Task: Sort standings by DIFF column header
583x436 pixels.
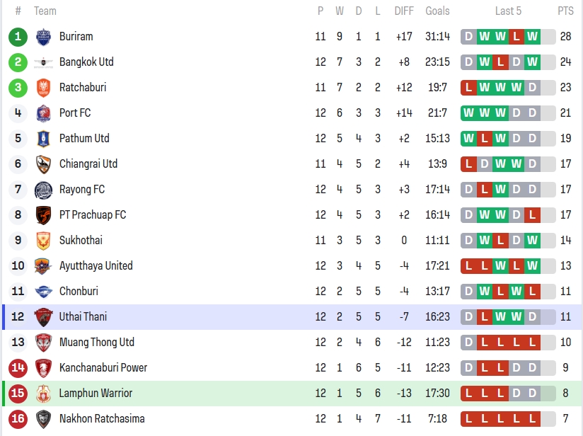Action: (404, 11)
